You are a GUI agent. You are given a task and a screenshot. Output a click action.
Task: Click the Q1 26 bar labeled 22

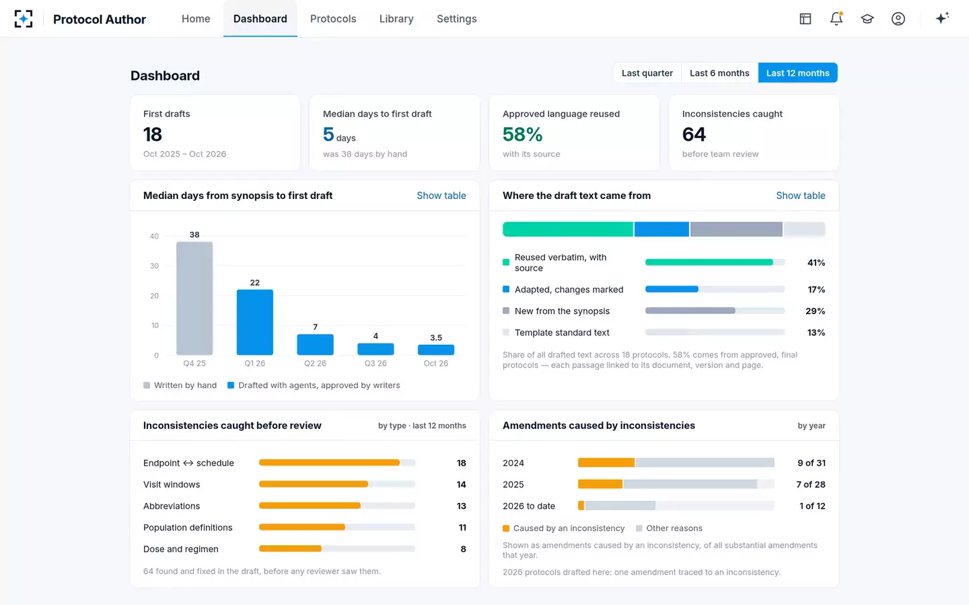coord(255,322)
